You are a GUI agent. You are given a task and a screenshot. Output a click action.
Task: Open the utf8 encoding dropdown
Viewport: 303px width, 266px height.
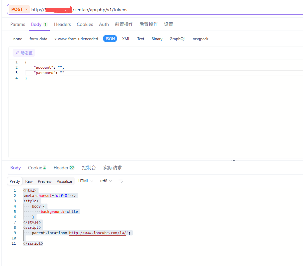coord(106,181)
